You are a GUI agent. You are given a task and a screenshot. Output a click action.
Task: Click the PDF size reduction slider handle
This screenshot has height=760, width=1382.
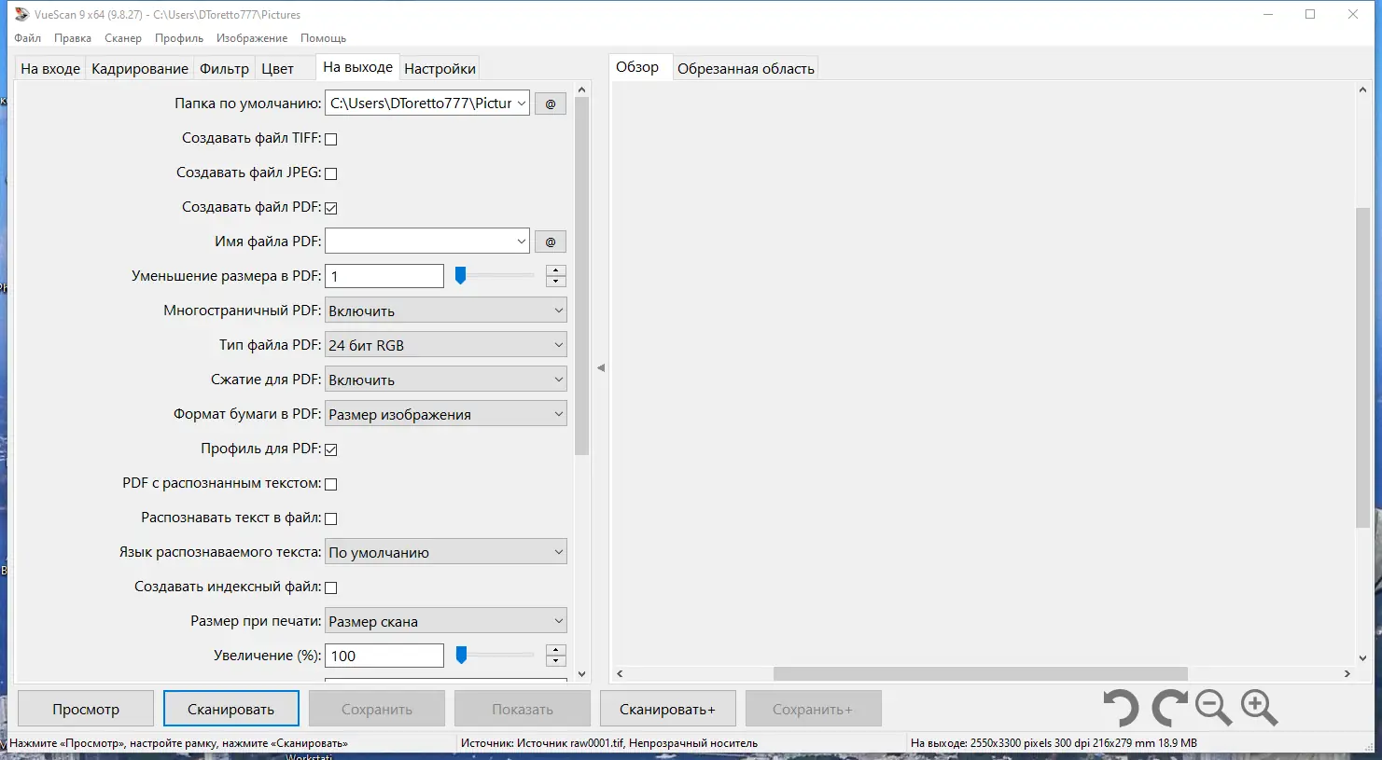460,276
